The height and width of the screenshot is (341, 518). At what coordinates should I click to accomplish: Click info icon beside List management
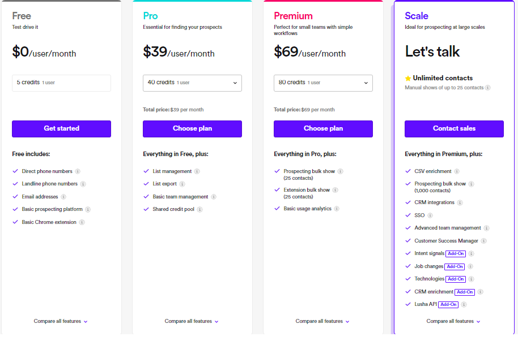click(197, 171)
